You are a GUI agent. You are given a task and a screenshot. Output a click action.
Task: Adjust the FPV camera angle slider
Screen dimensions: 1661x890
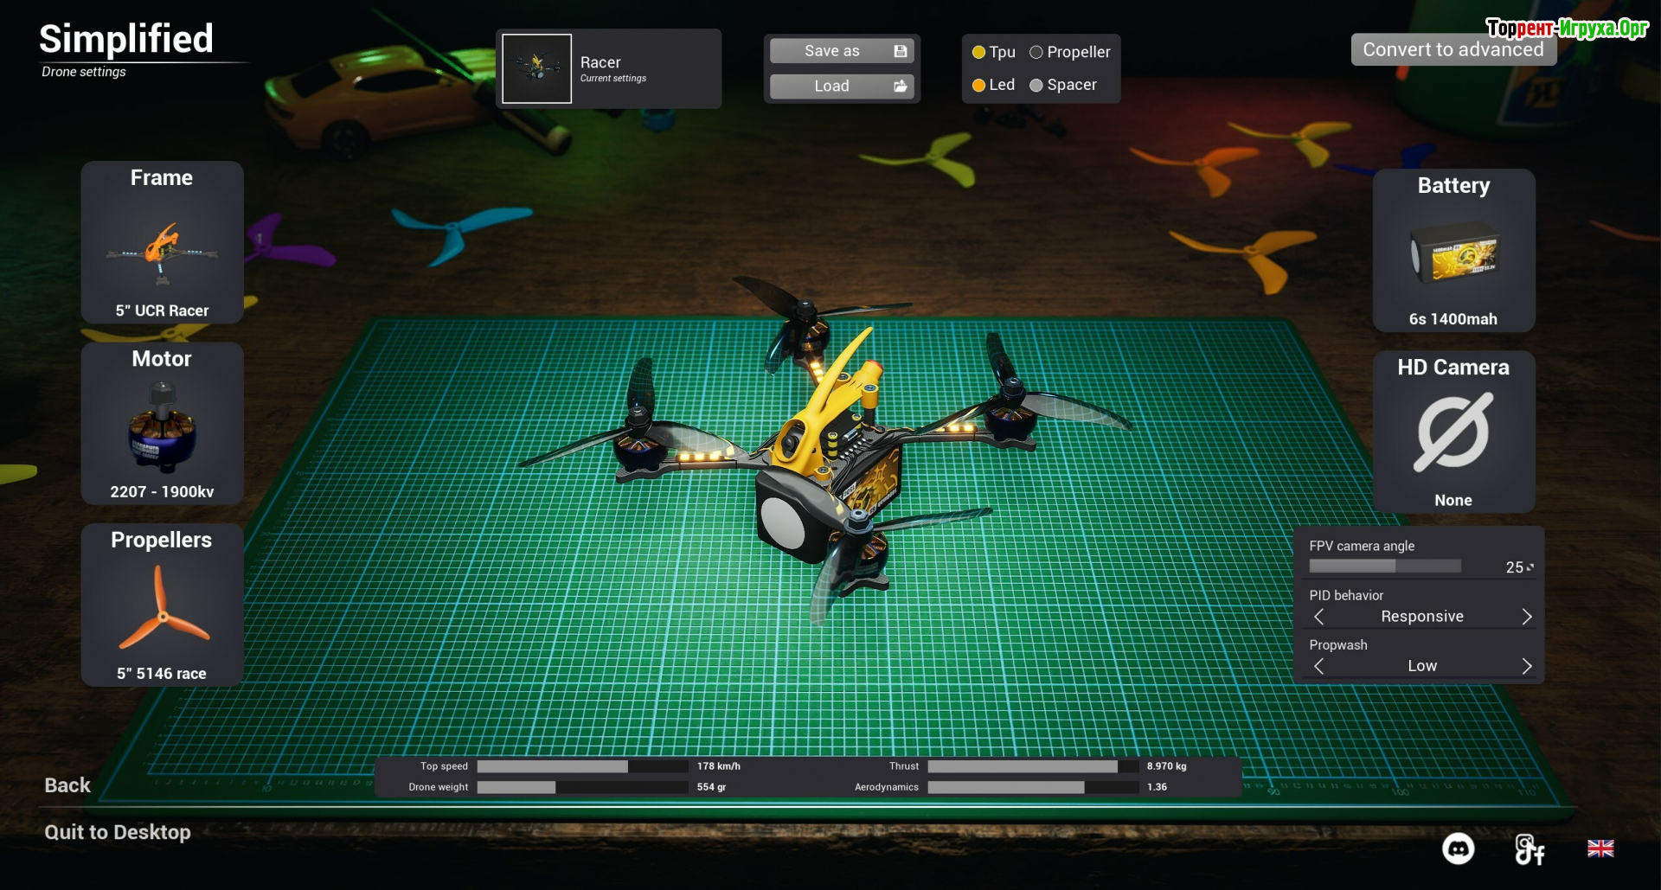1384,567
